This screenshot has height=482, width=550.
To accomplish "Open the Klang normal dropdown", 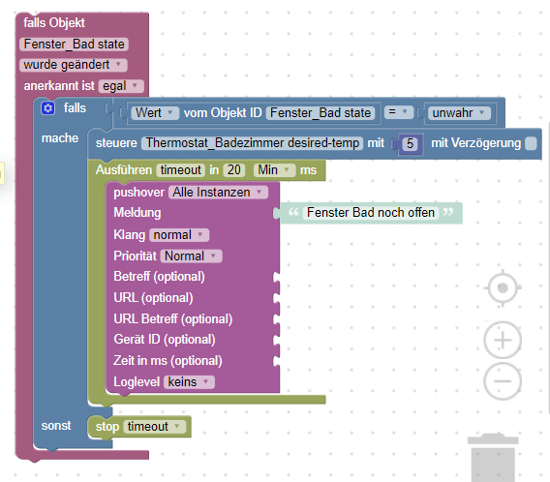I will (x=179, y=235).
